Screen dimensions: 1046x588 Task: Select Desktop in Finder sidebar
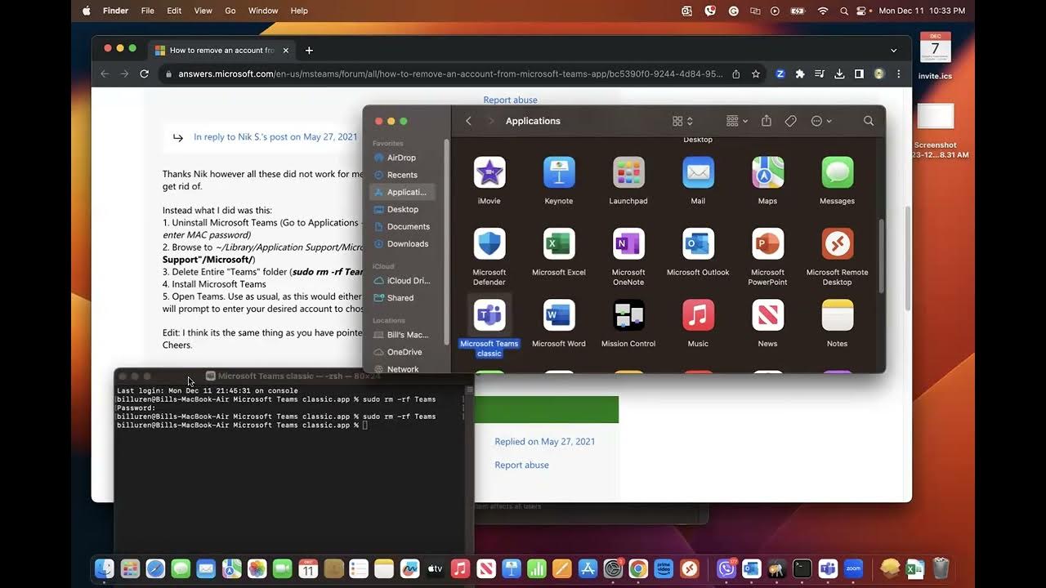point(402,209)
